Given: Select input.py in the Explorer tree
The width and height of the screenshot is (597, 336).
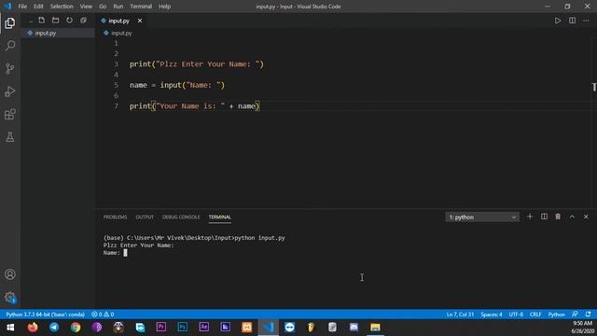Looking at the screenshot, I should [58, 34].
